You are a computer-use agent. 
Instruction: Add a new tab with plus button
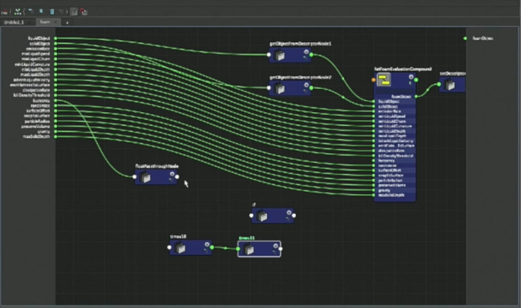pyautogui.click(x=67, y=22)
